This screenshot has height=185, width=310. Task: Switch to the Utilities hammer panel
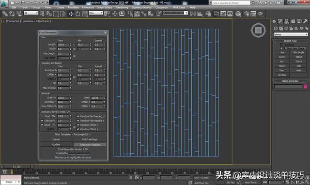306,21
